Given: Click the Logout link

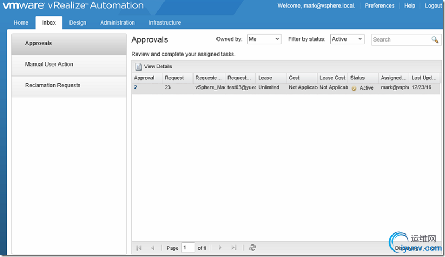Looking at the screenshot, I should point(434,5).
